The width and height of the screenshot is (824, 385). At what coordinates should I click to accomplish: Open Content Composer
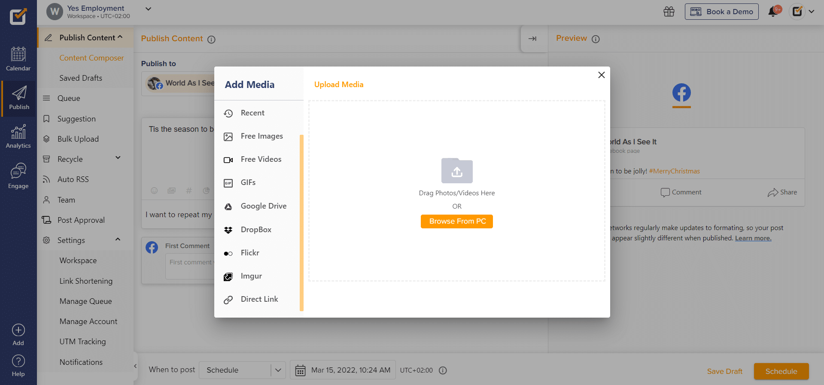pyautogui.click(x=91, y=58)
